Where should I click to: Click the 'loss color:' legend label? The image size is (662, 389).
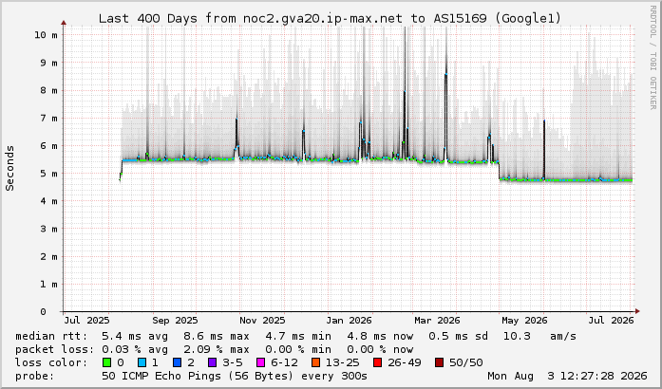point(51,362)
